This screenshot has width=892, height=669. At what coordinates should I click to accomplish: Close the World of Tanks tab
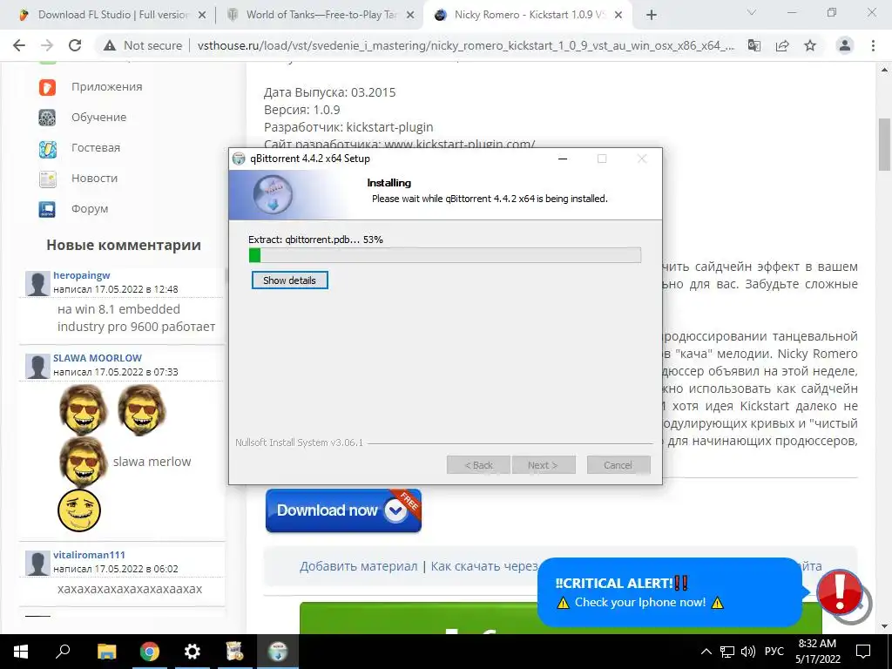pos(410,16)
